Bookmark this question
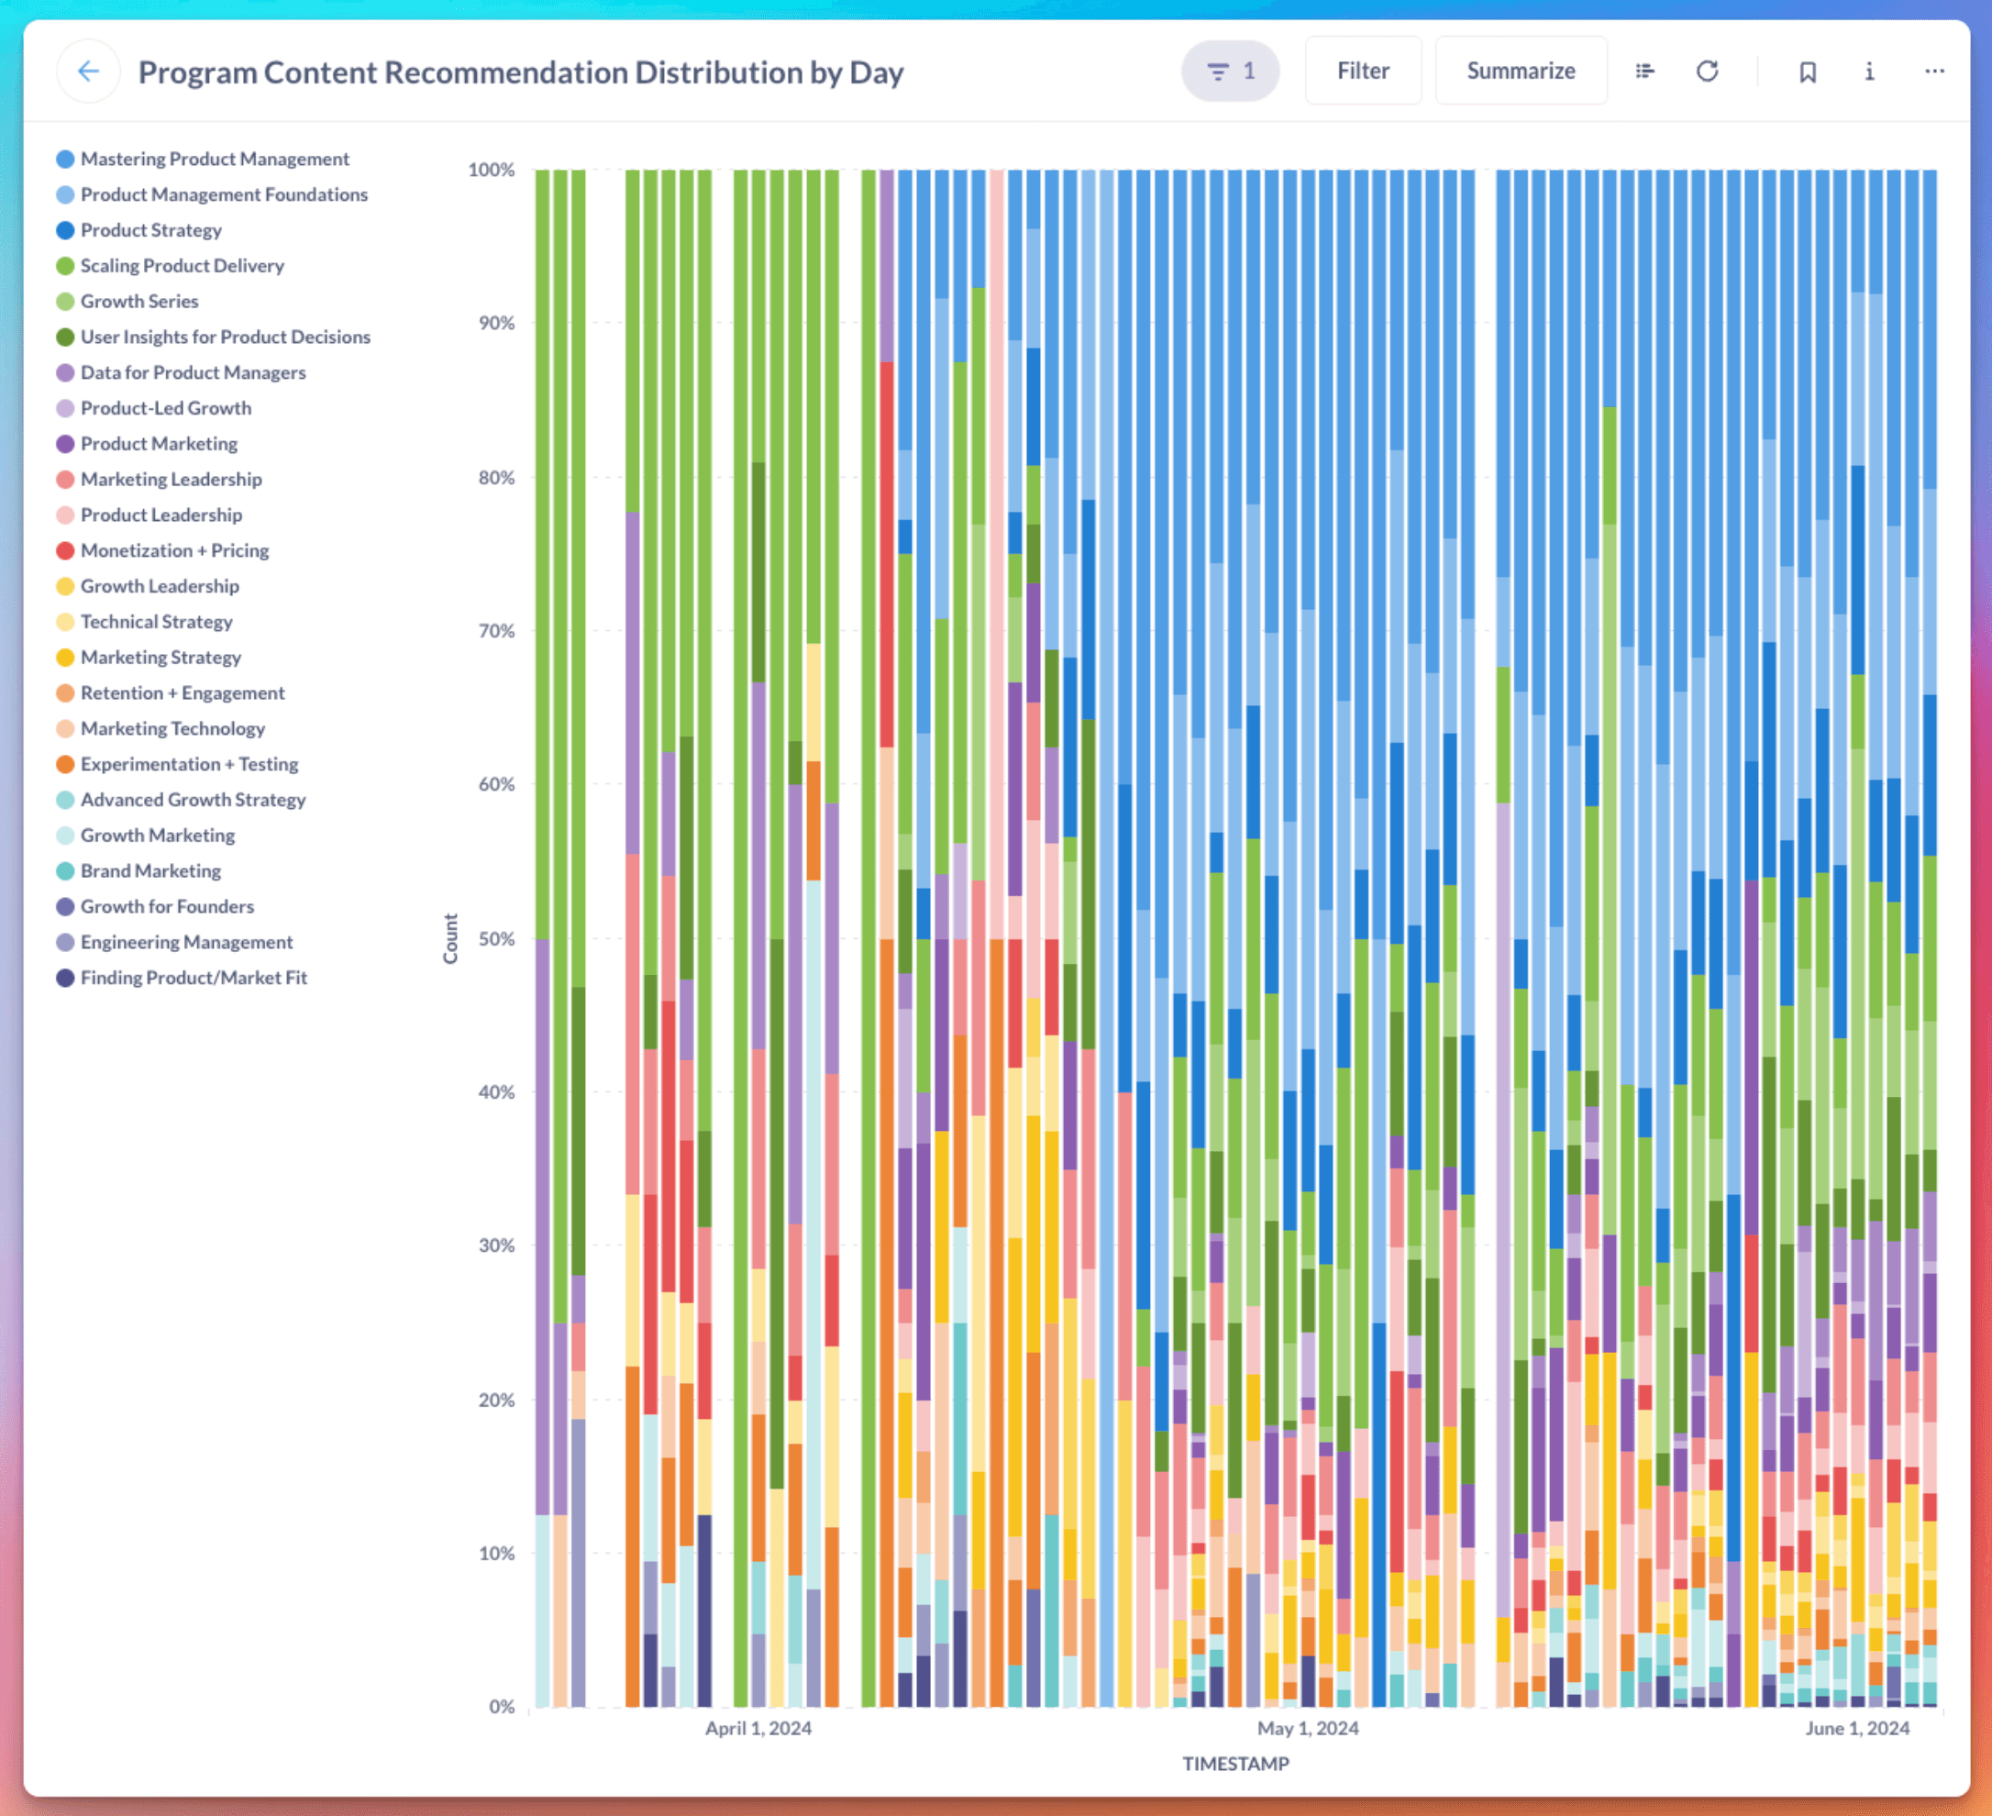Viewport: 1992px width, 1816px height. (1808, 72)
